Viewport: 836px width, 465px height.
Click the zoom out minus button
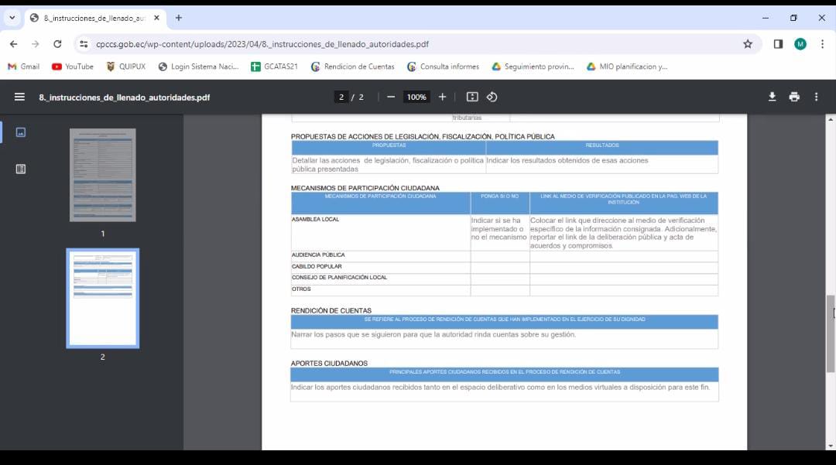point(391,97)
